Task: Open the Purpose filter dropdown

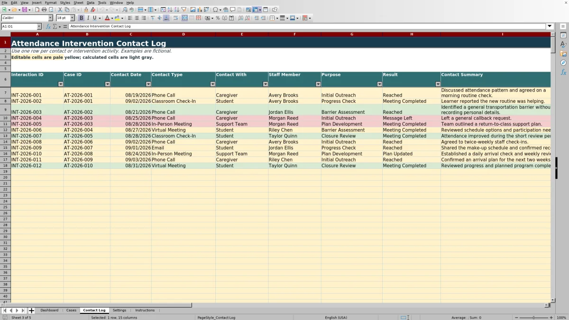Action: [x=379, y=84]
